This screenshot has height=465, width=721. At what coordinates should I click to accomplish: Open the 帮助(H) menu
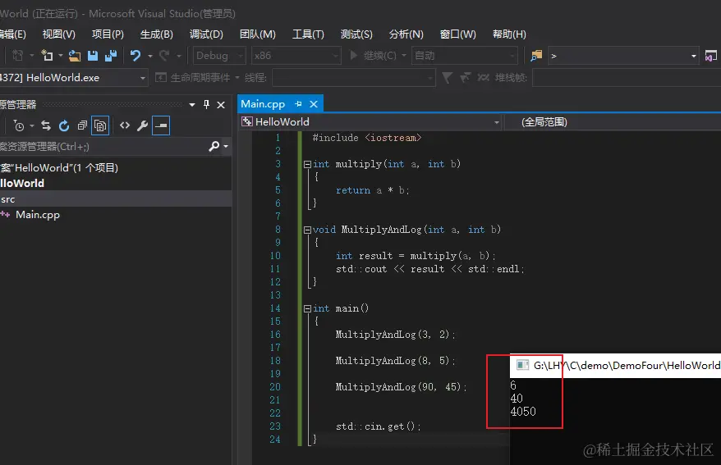[x=509, y=34]
